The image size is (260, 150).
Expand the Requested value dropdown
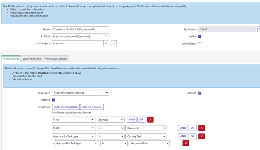click(146, 128)
